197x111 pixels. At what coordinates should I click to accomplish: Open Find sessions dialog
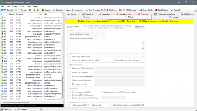click(104, 10)
